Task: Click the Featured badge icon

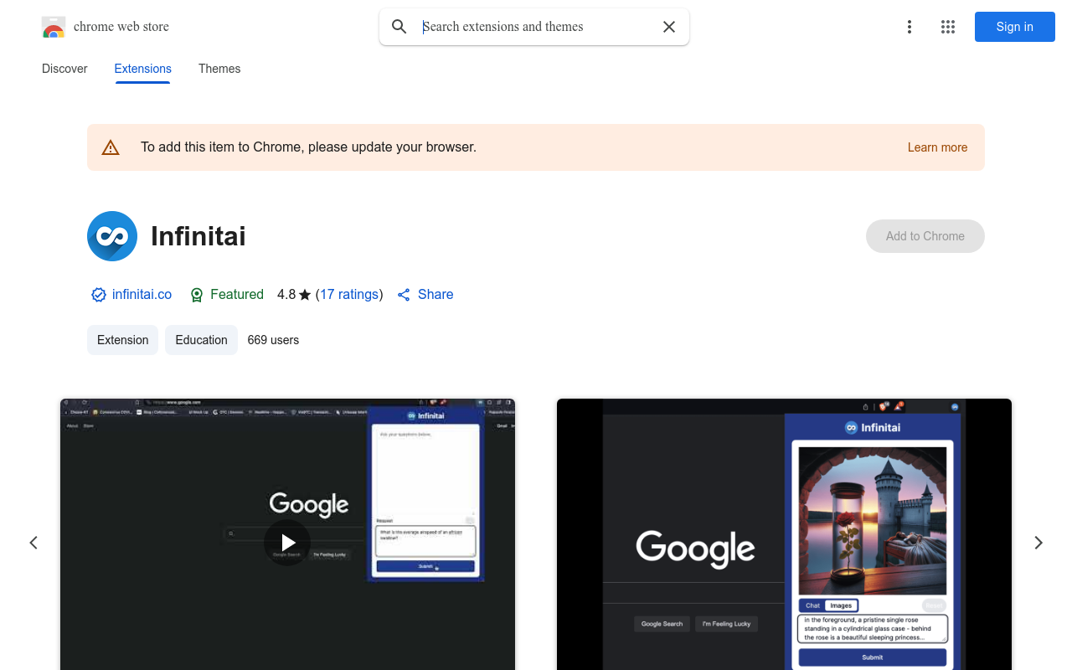Action: coord(197,295)
